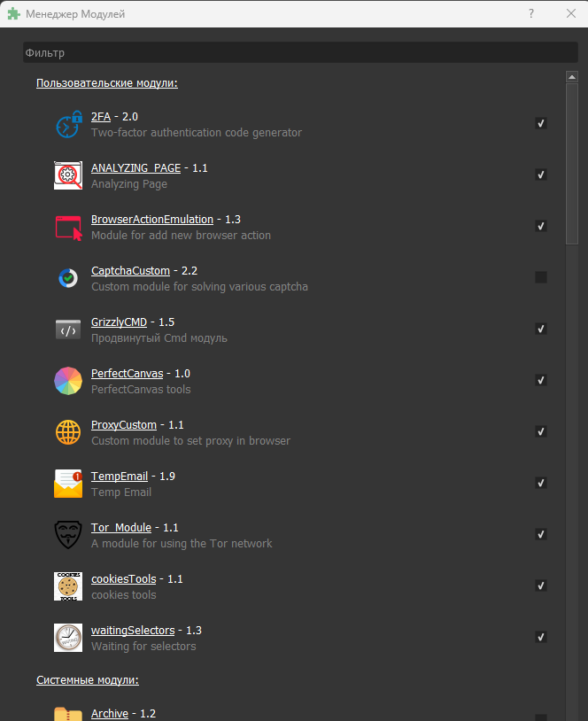This screenshot has height=721, width=588.
Task: Click the Tor_Module mask icon
Action: (x=68, y=535)
